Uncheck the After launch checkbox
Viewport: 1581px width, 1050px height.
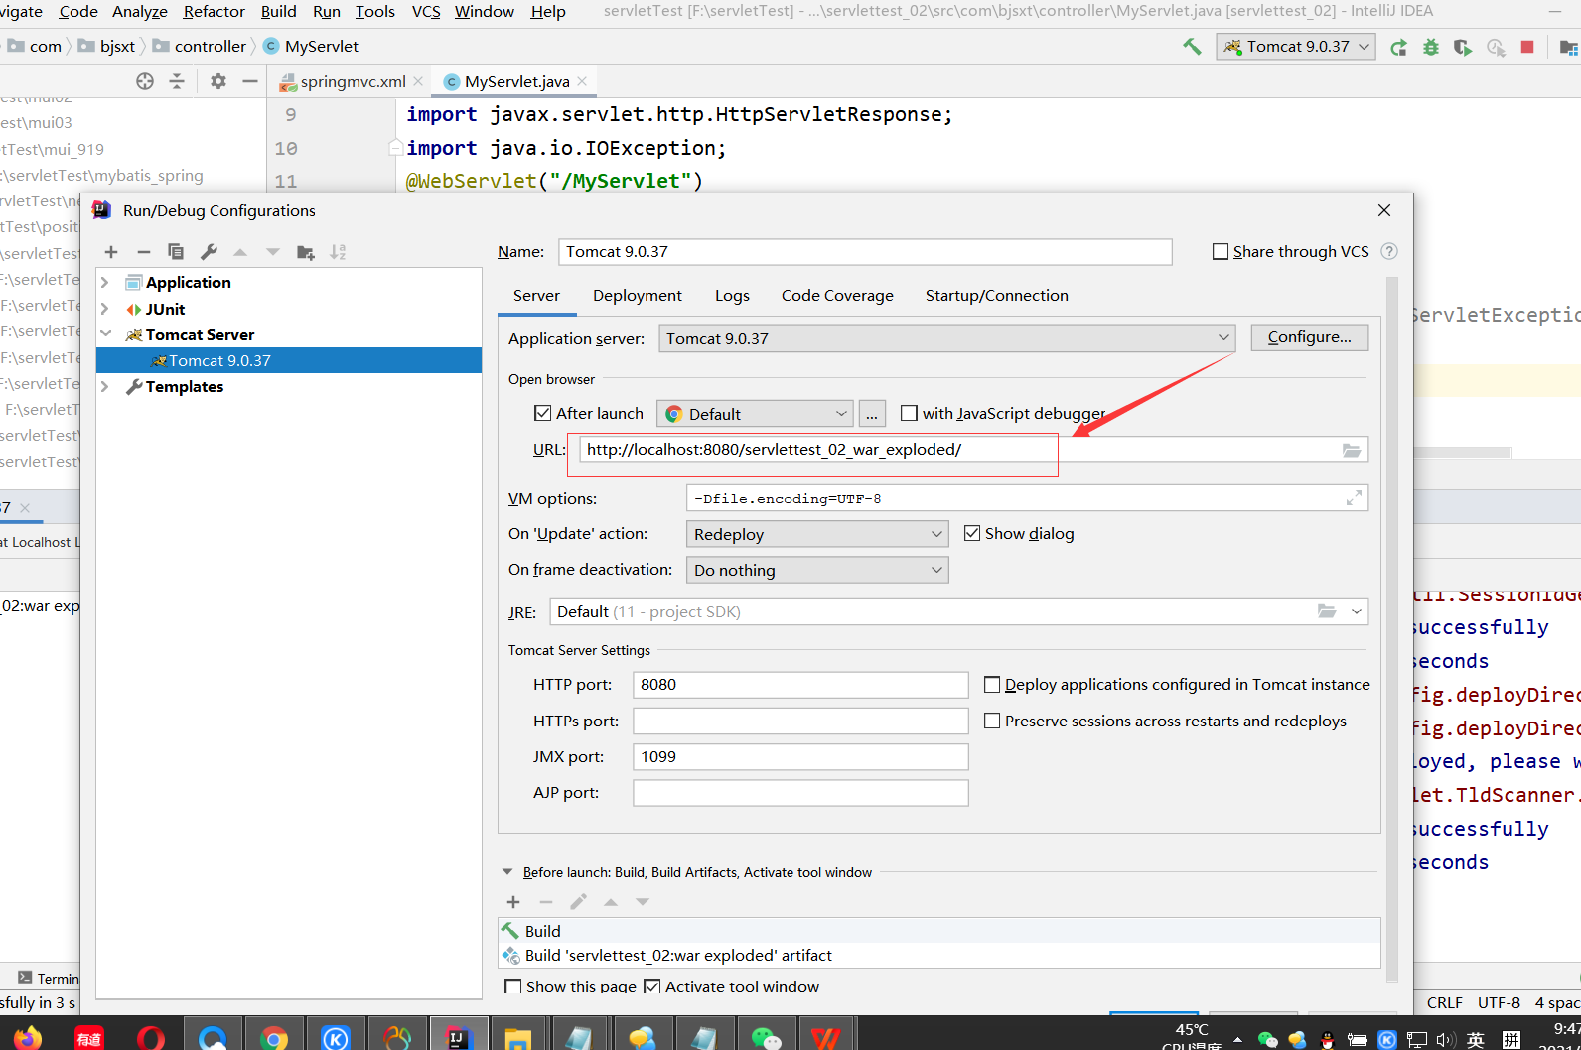[x=542, y=413]
